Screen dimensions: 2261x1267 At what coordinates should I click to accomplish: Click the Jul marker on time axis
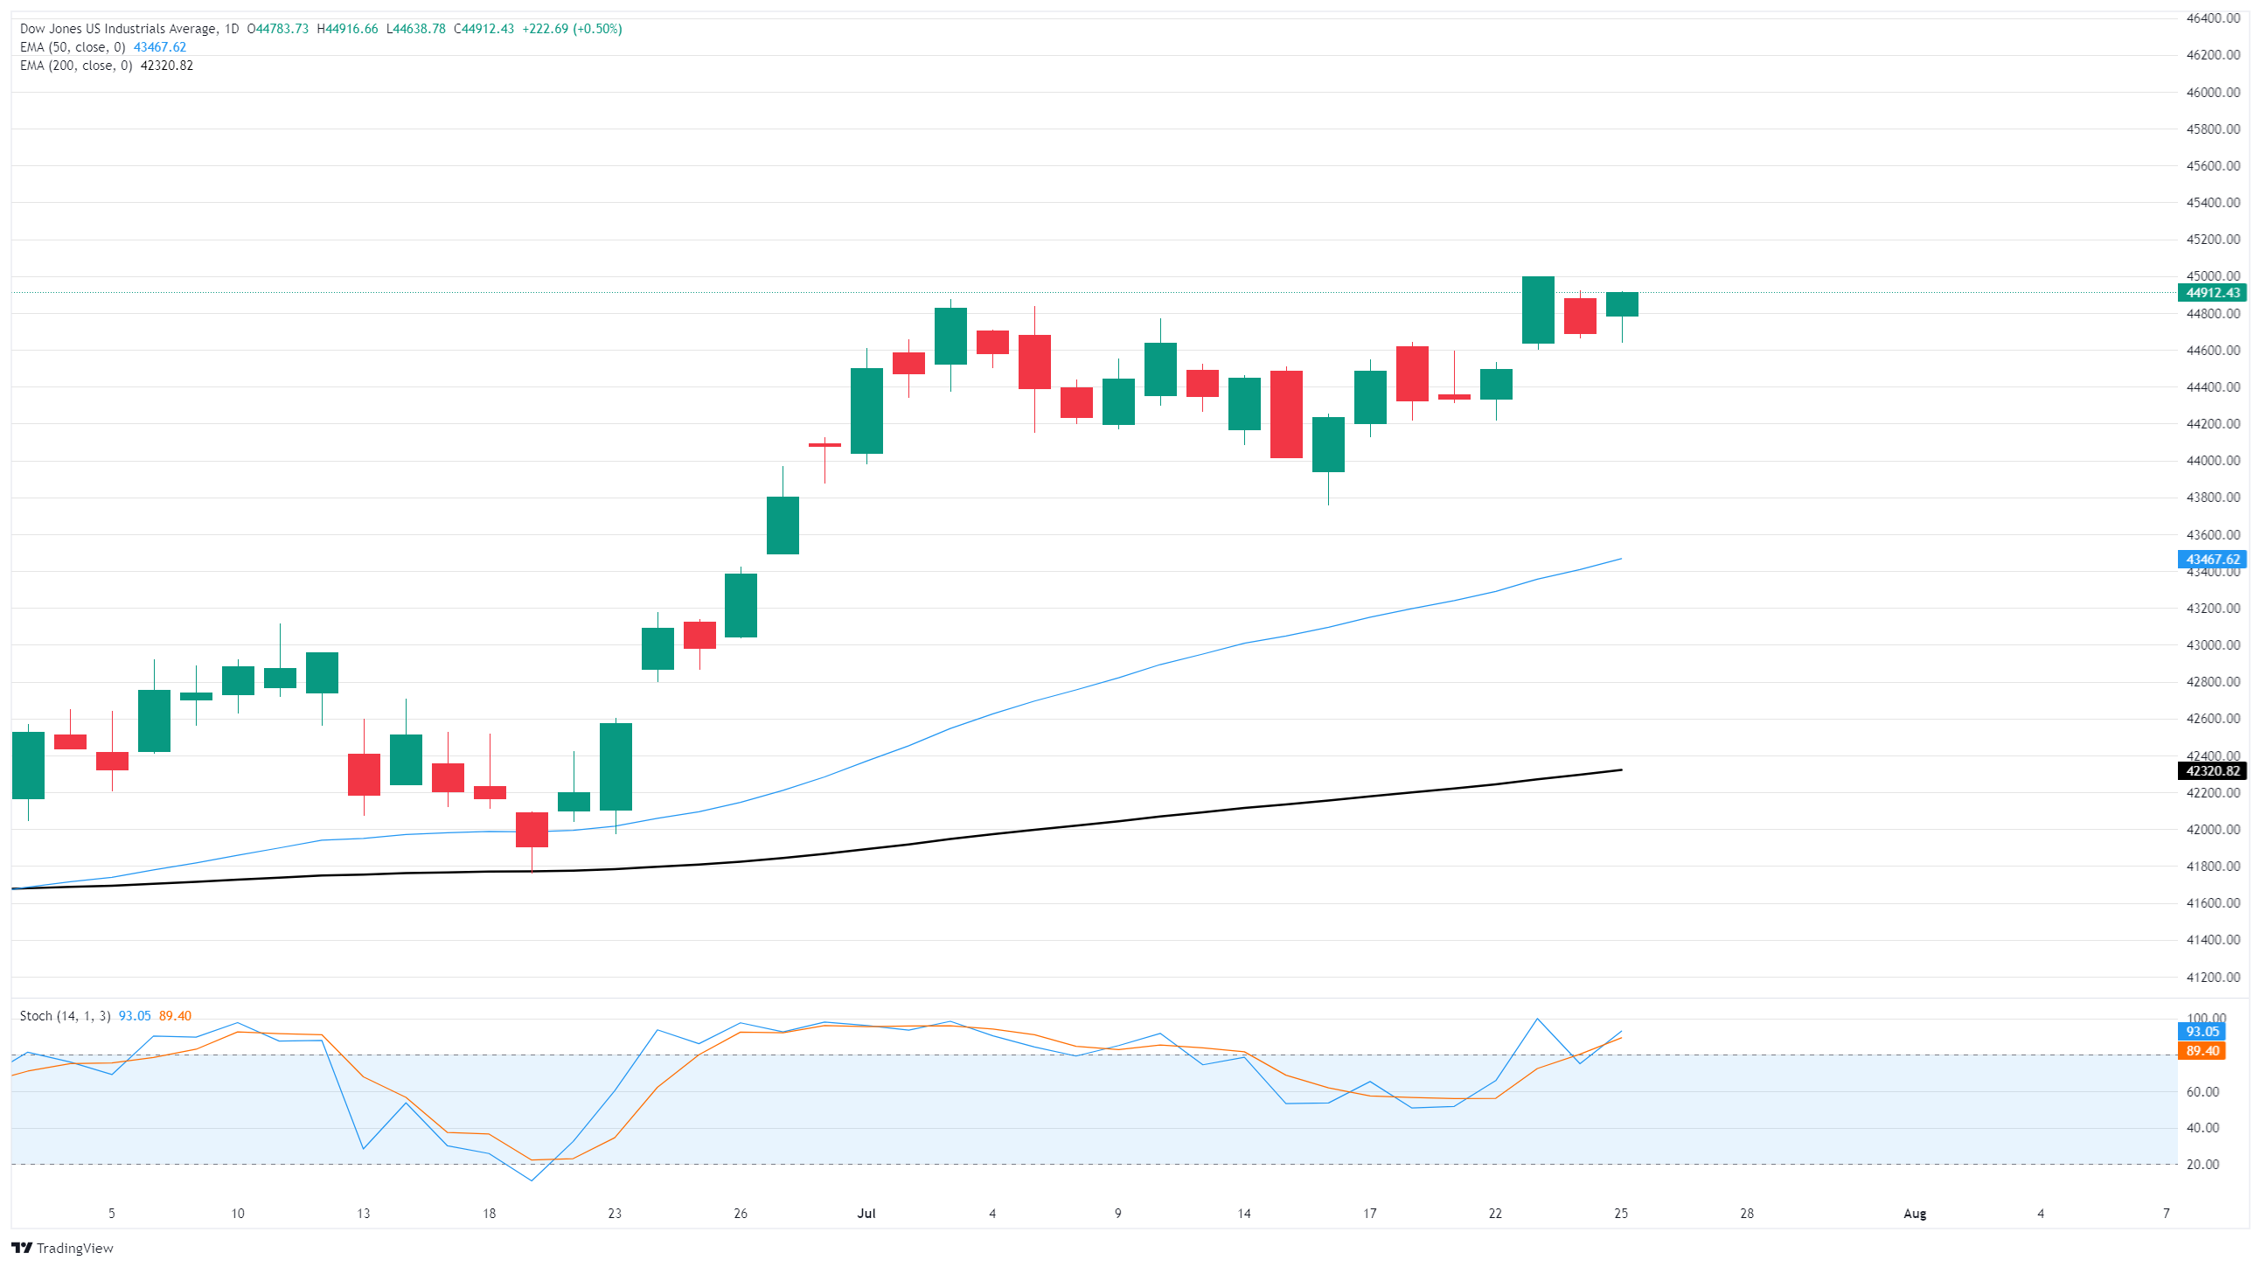pyautogui.click(x=866, y=1214)
